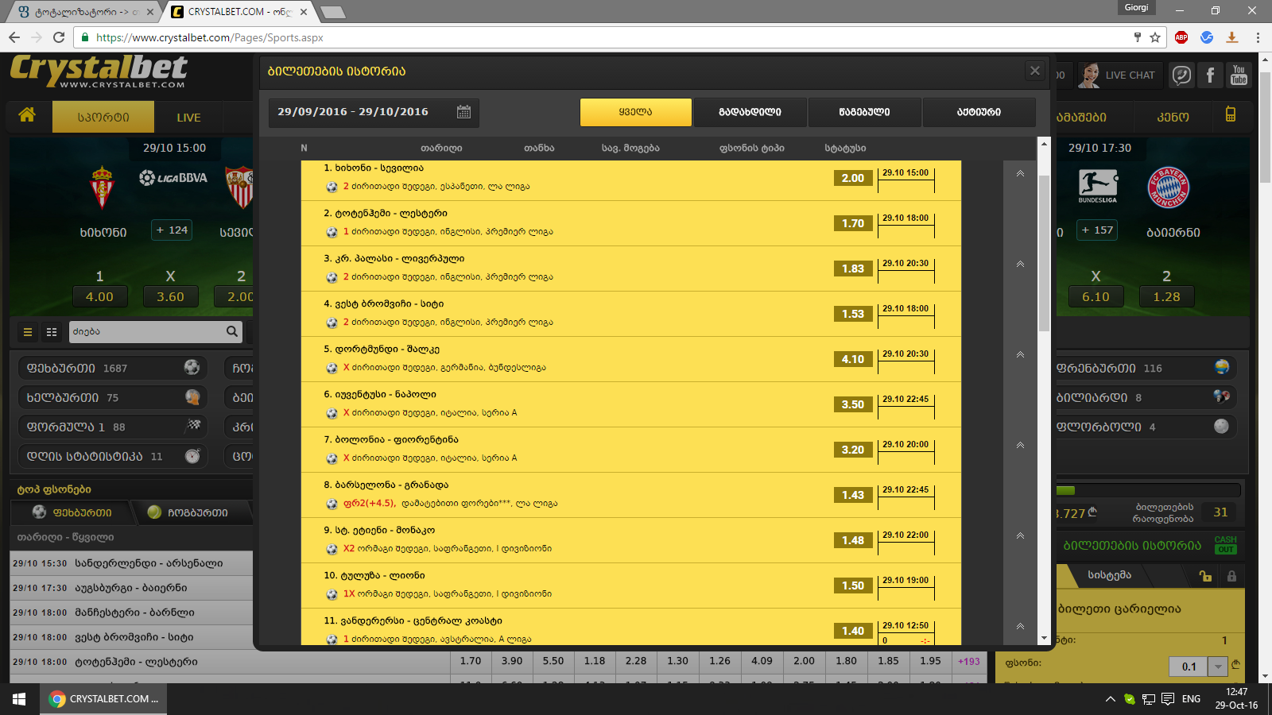Toggle the open padlock in the bet slip
Image resolution: width=1272 pixels, height=715 pixels.
pyautogui.click(x=1205, y=576)
